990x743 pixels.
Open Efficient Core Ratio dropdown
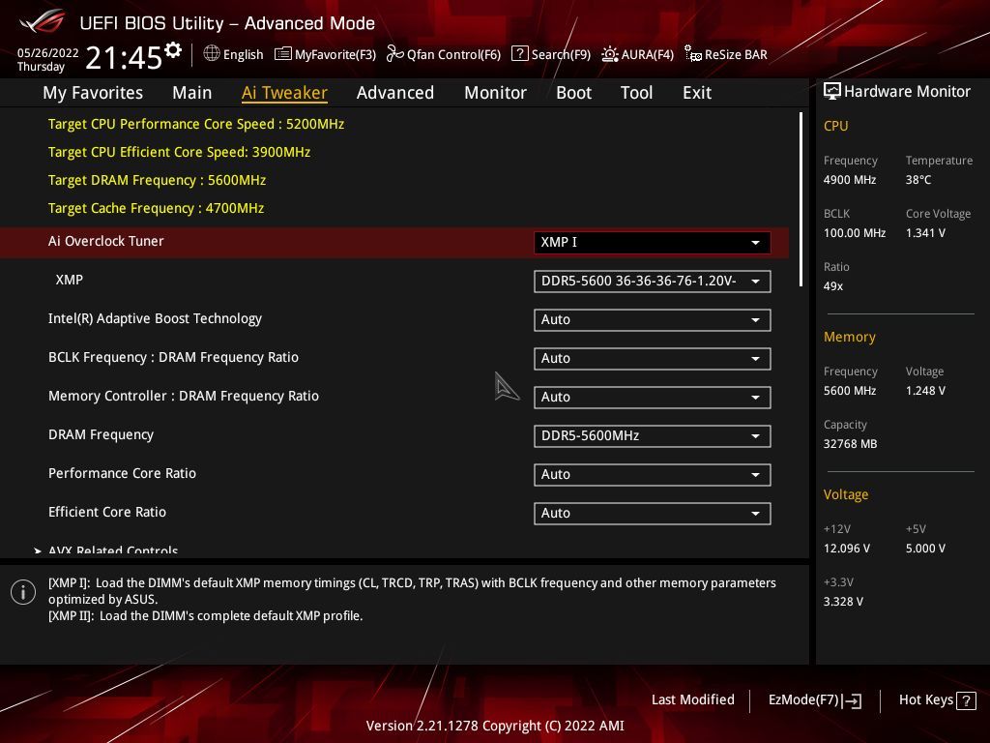click(x=652, y=513)
